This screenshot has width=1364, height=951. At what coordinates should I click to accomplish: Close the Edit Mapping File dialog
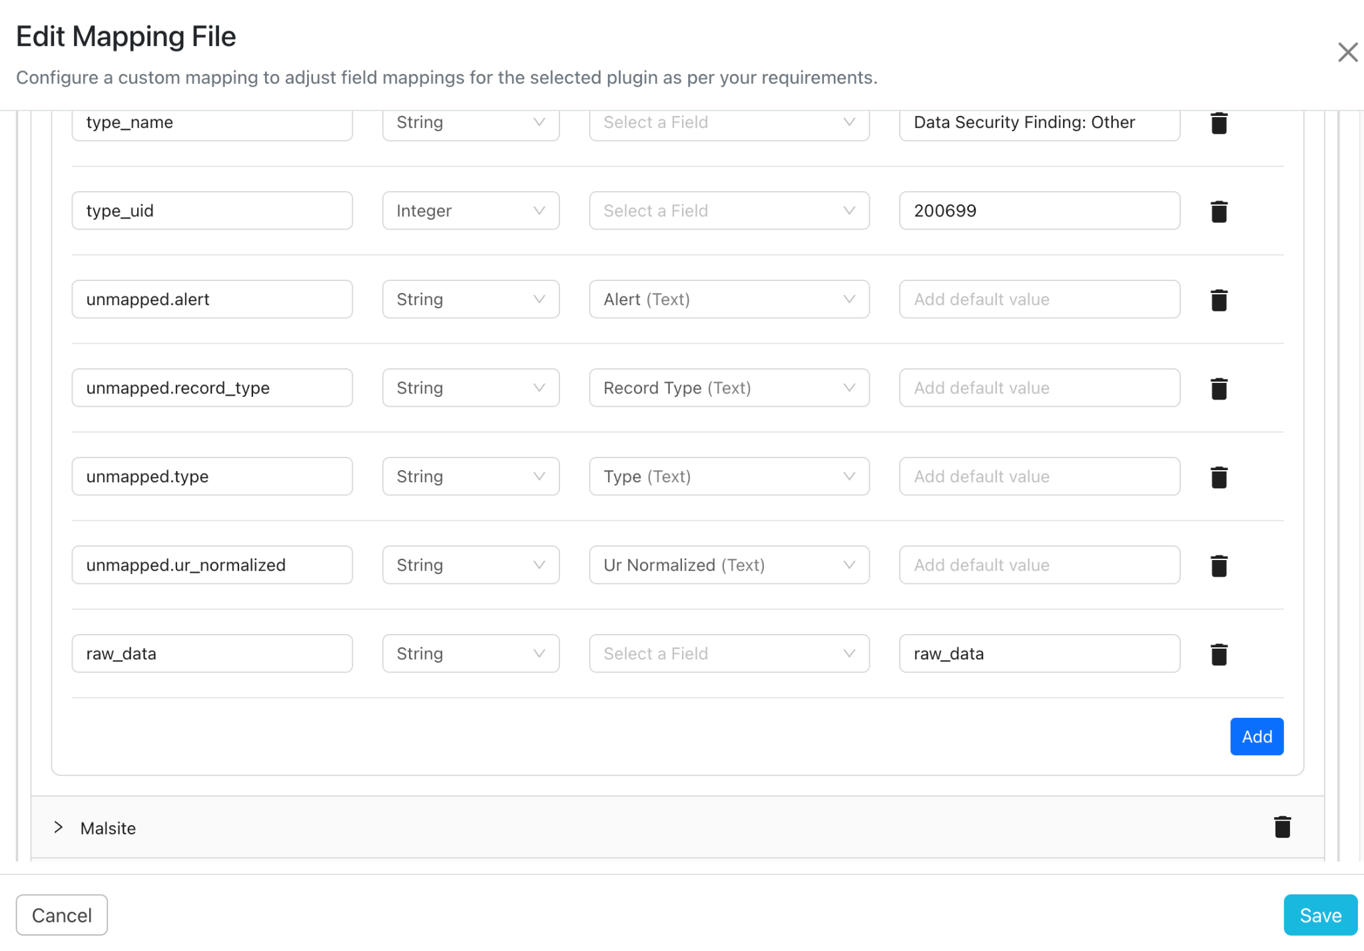coord(1347,52)
